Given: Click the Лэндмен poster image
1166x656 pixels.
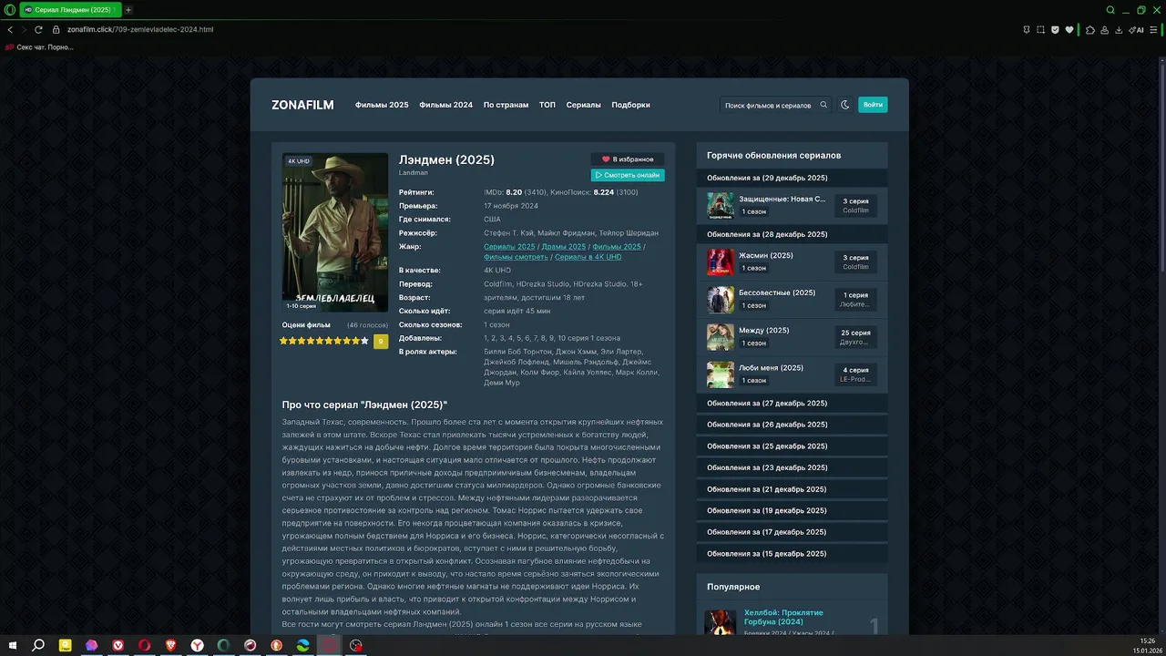Looking at the screenshot, I should point(335,232).
